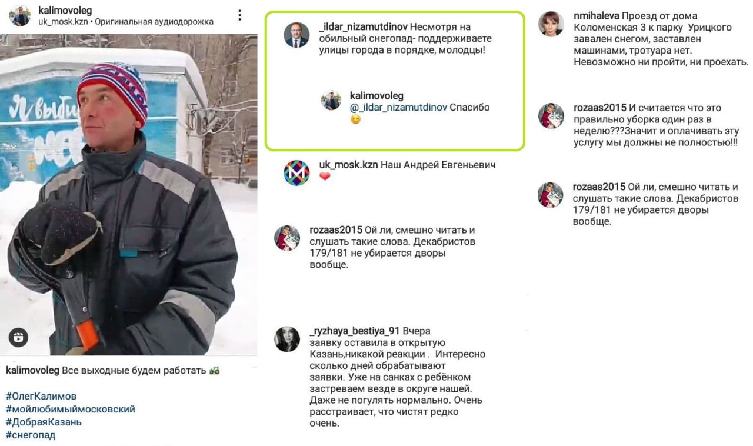Select the #ДобраяКазань hashtag

coord(44,422)
